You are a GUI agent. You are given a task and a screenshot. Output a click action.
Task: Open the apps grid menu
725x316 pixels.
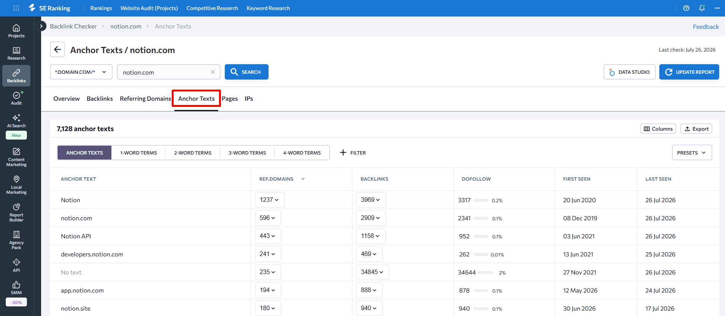(x=16, y=8)
